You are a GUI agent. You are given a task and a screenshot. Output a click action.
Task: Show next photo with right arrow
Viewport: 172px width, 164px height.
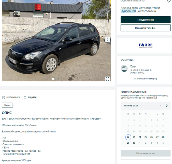107,40
